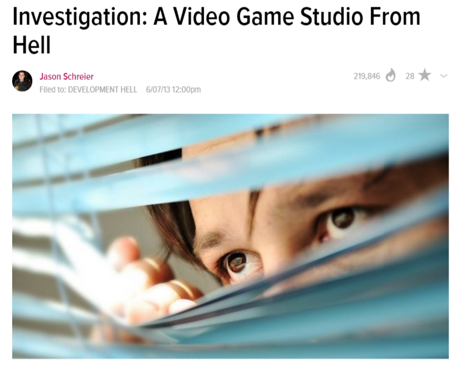Click the 6/07/13 12:00pm timestamp
The image size is (465, 368).
tap(173, 90)
